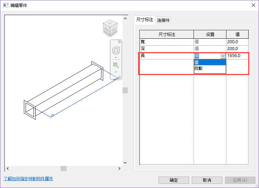
Task: Click the 编辑零件 dialog title icon
Action: coord(6,5)
